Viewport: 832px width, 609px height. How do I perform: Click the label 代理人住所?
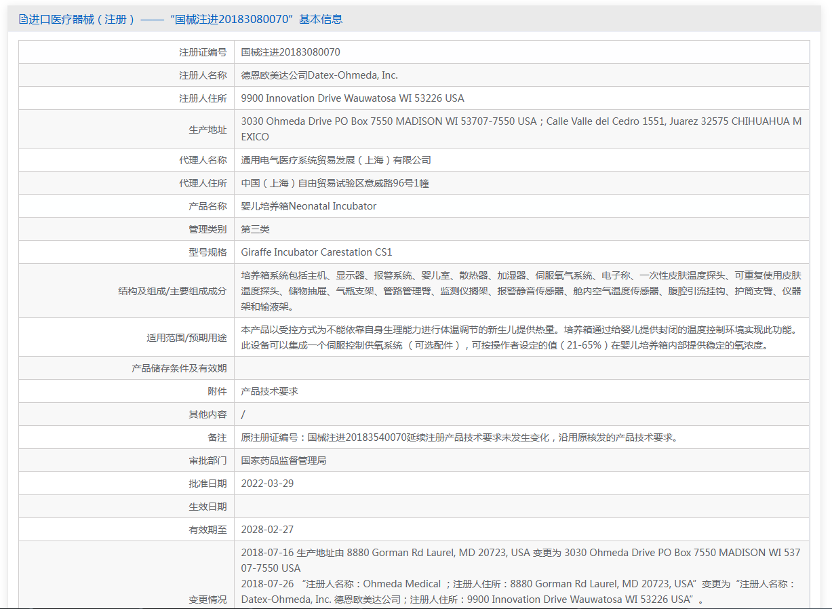coord(203,183)
